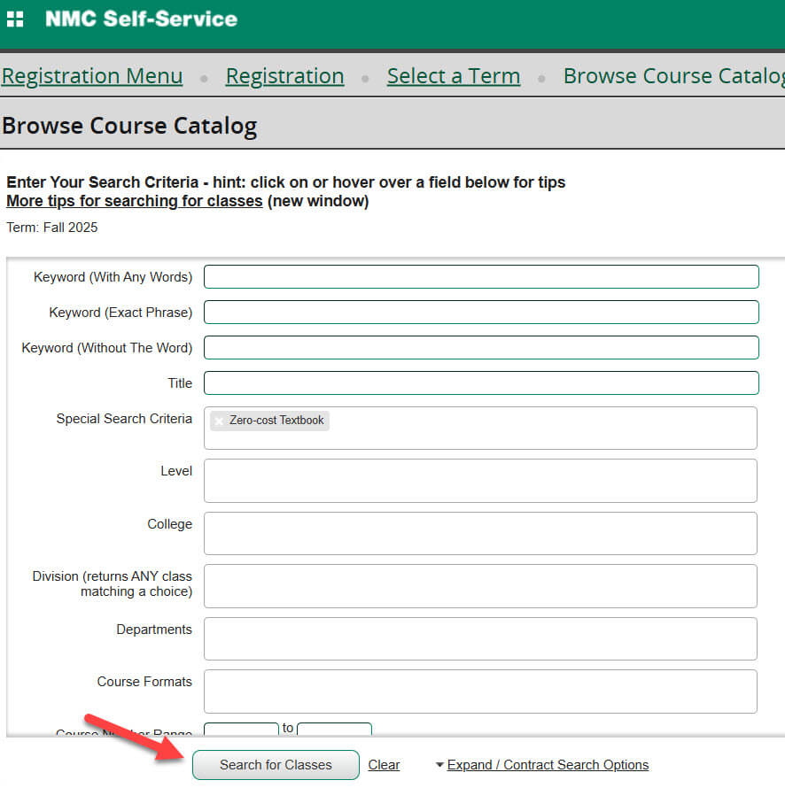
Task: Remove the Zero-cost Textbook tag
Action: pos(219,421)
